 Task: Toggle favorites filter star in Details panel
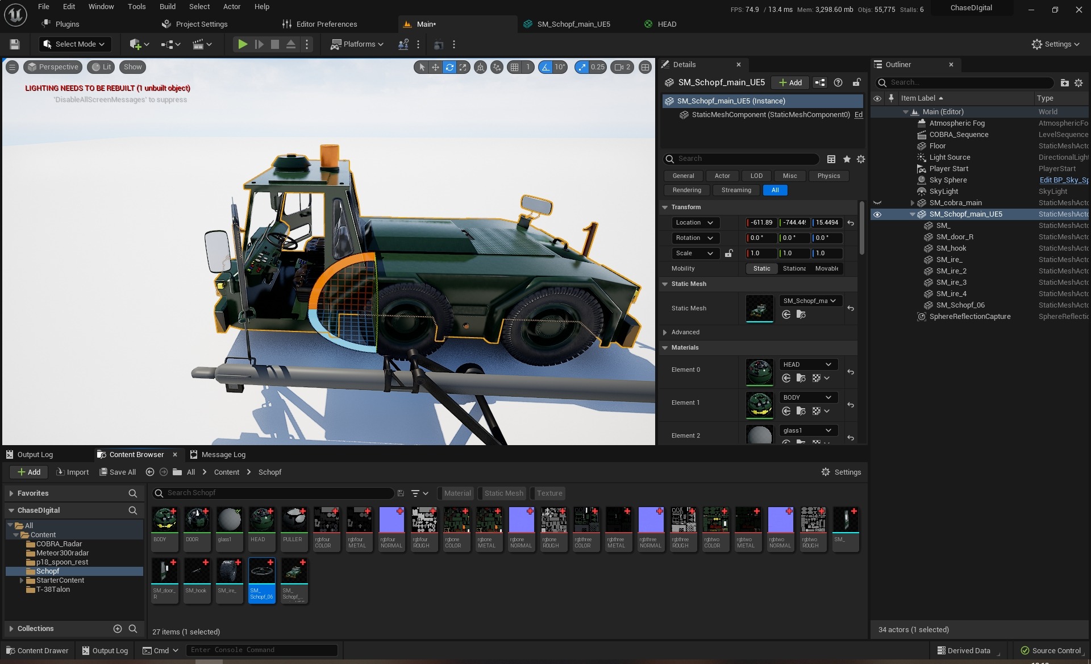coord(847,159)
